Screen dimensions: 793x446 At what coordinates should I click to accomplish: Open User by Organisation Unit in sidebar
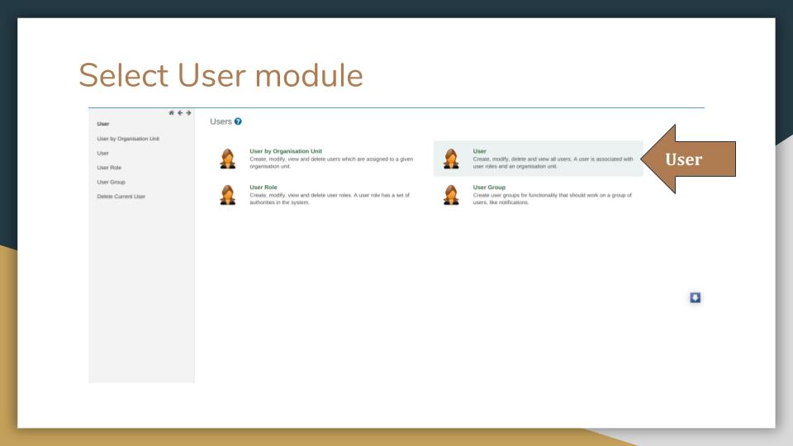point(128,139)
